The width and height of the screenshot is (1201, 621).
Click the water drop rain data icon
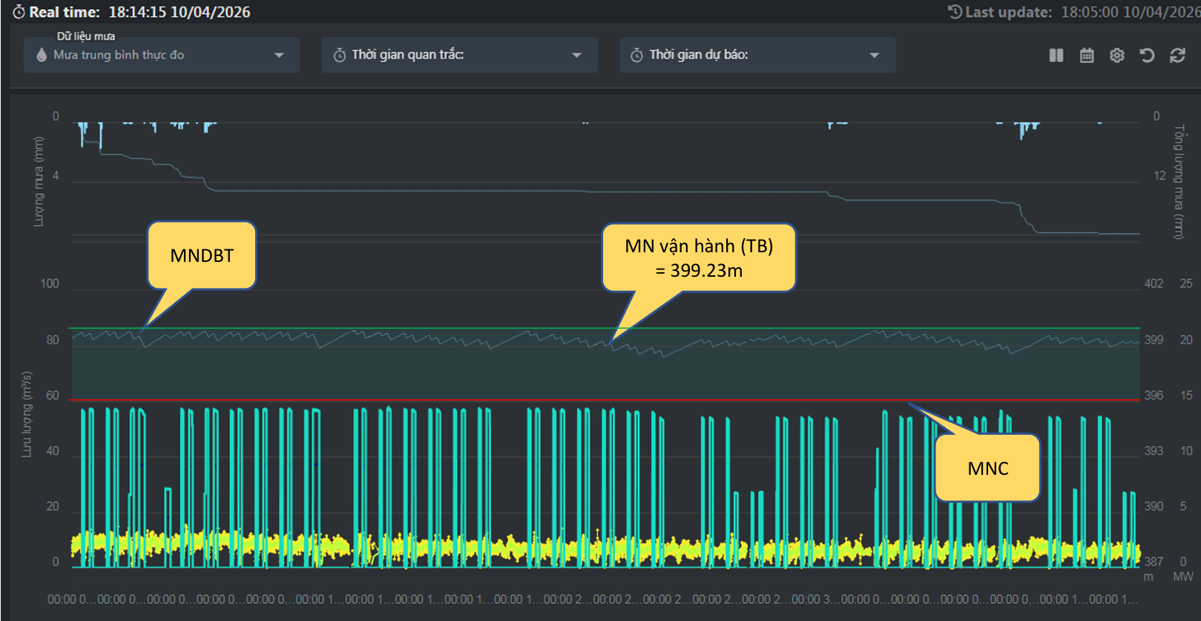[x=42, y=55]
